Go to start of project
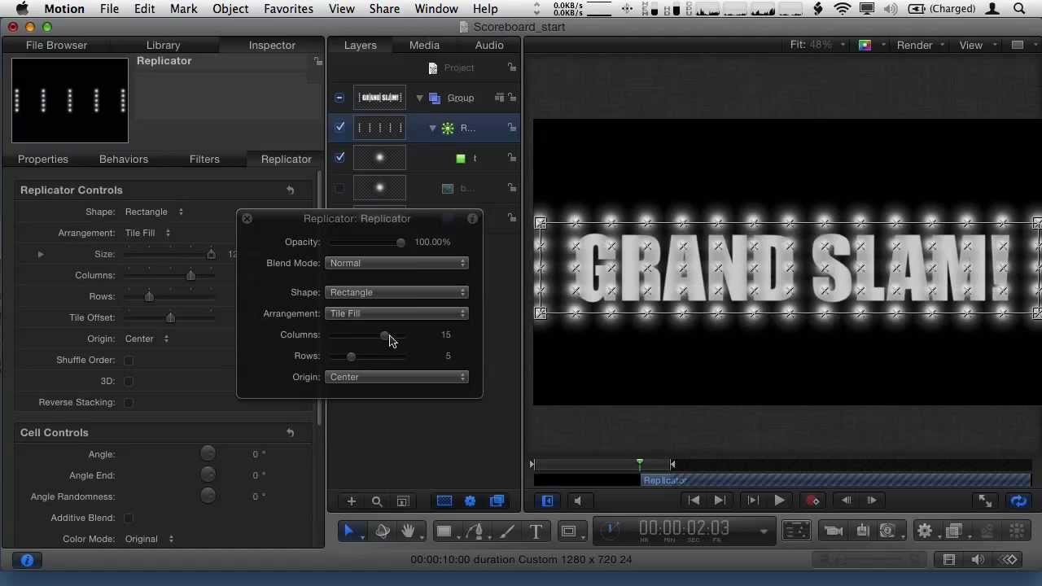The width and height of the screenshot is (1042, 586). point(694,501)
